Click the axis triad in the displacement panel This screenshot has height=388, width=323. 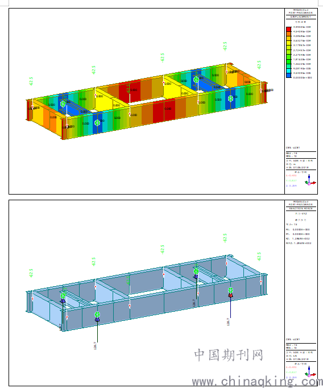(x=310, y=181)
